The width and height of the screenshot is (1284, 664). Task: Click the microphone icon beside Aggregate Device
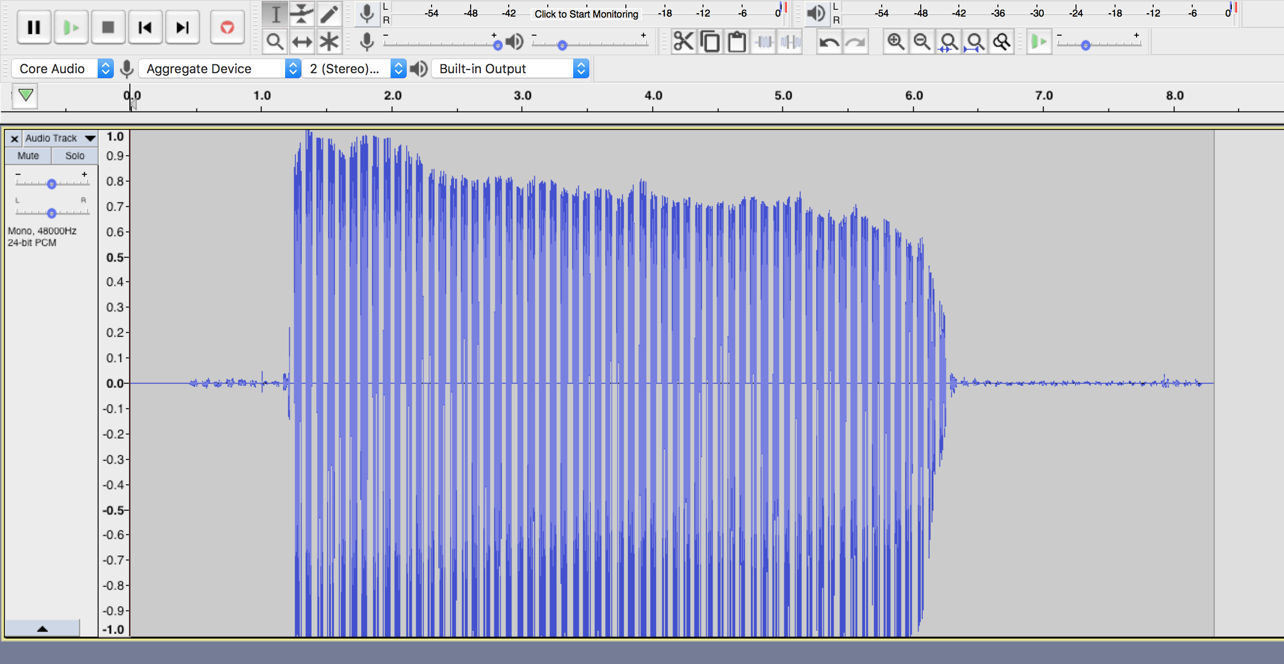pos(126,69)
